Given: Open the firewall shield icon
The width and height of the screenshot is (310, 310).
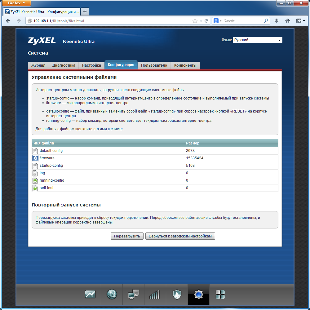Looking at the screenshot, I should tap(177, 294).
